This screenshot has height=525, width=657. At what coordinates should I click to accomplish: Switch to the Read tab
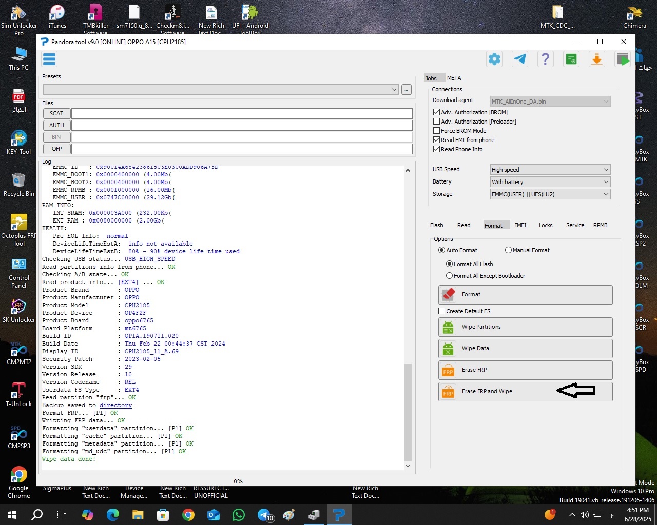click(463, 225)
